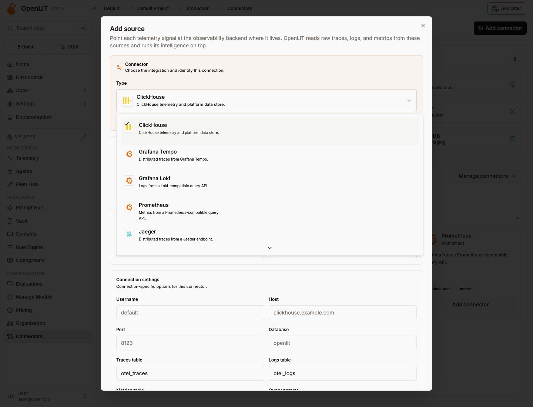Click the Prometheus option logo icon
The width and height of the screenshot is (533, 407).
129,207
